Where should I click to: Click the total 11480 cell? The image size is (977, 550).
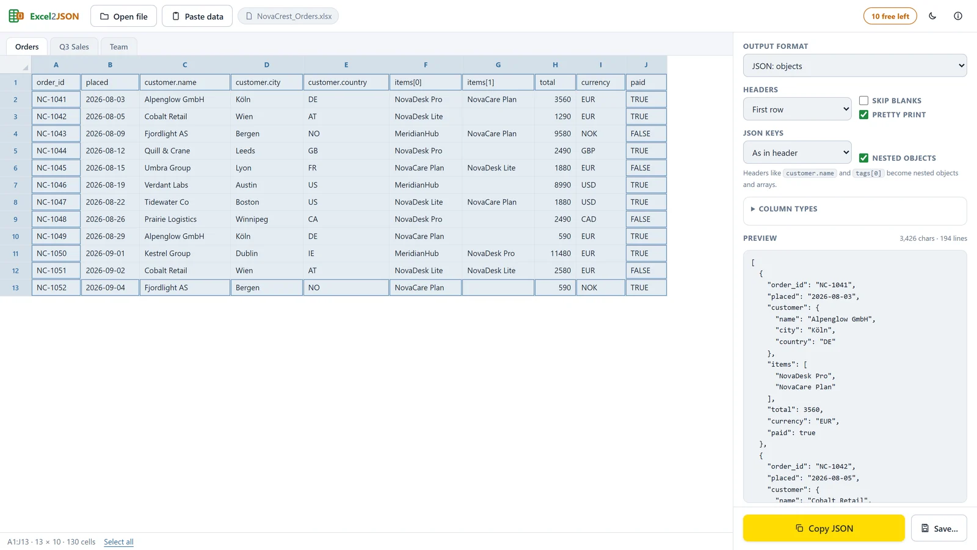coord(555,253)
